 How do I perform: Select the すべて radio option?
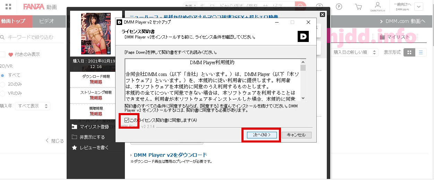tap(2, 75)
